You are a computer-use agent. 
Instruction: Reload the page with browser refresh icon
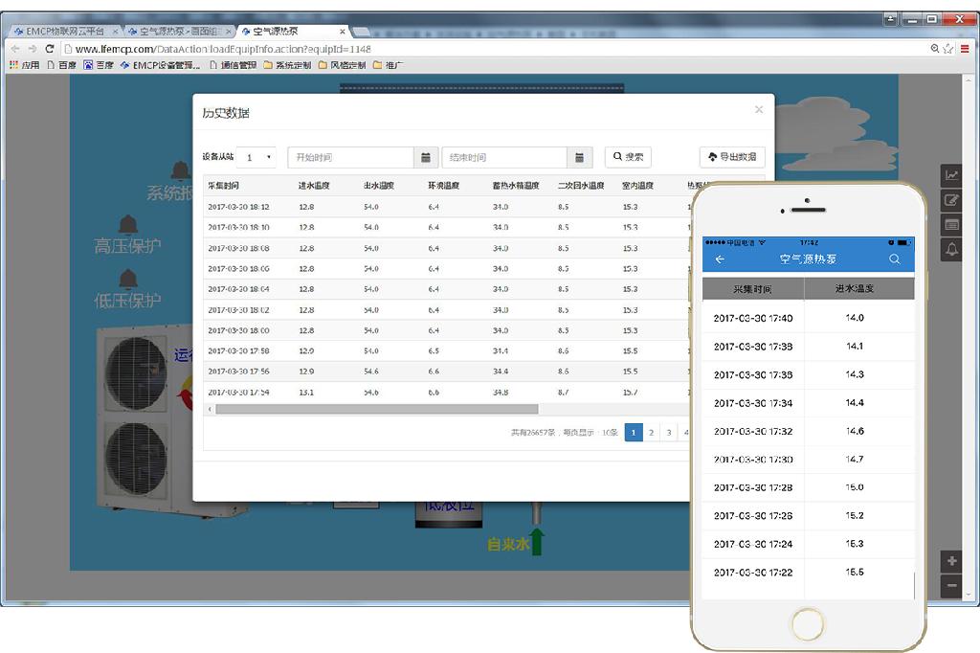click(x=49, y=49)
